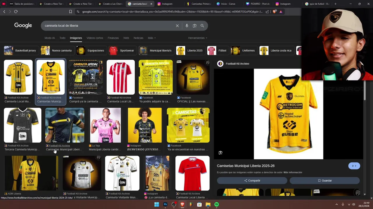The image size is (373, 209).
Task: Open BIENVENIDO JEFFERSO Instagram thumbnail
Action: [x=145, y=125]
